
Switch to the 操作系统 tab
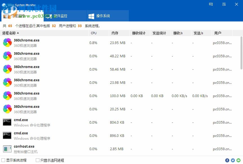107,16
